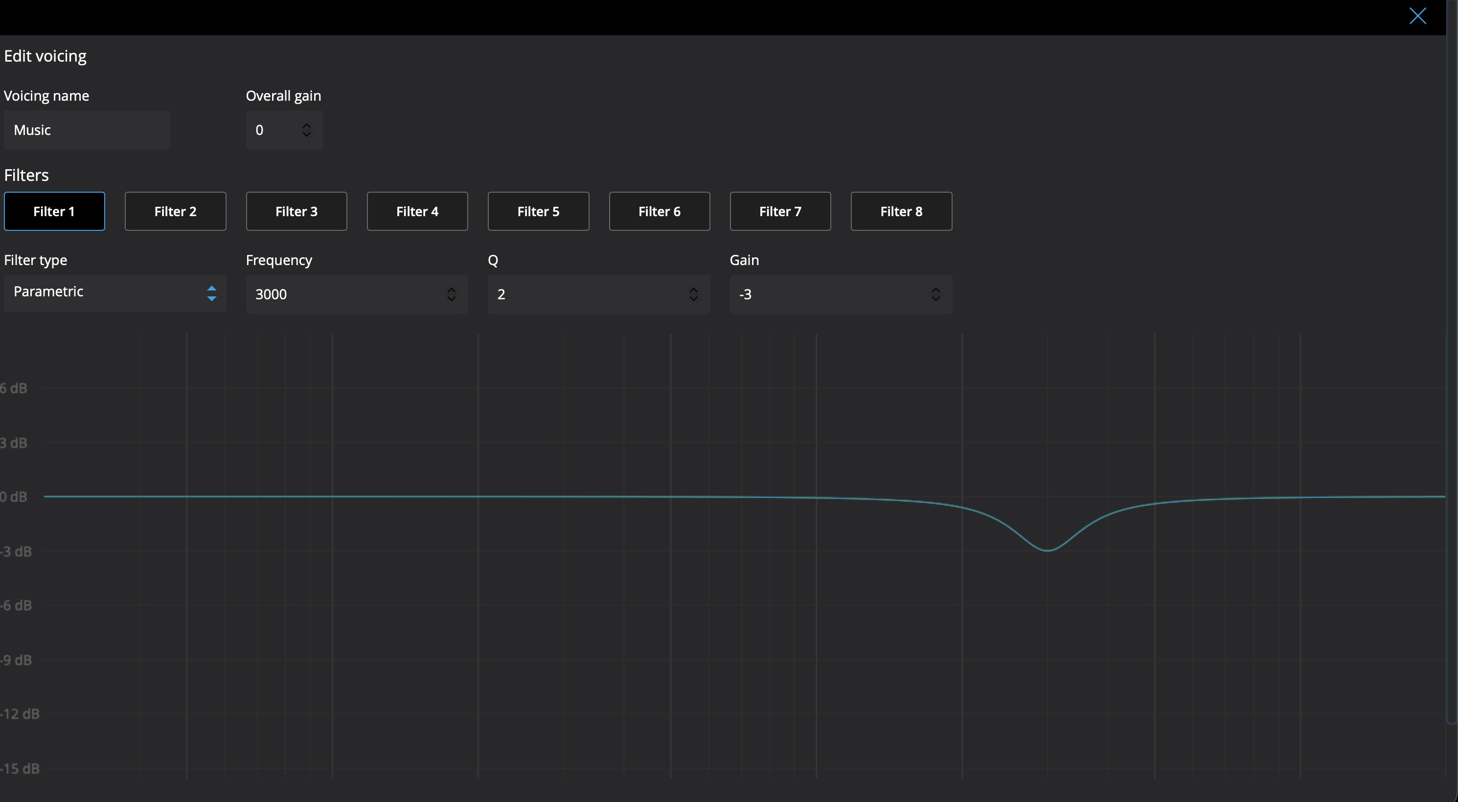Open Filter 7
Viewport: 1458px width, 802px height.
tap(780, 212)
